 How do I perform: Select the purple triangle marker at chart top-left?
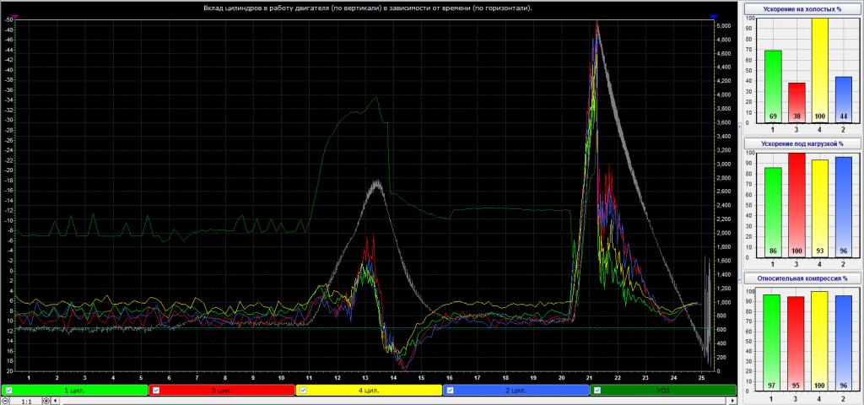pos(15,17)
